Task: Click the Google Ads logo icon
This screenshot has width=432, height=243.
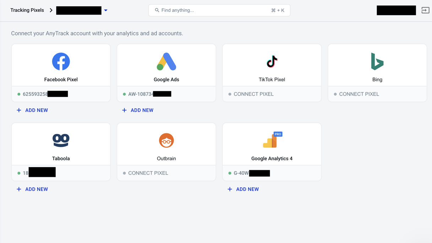Action: click(166, 61)
